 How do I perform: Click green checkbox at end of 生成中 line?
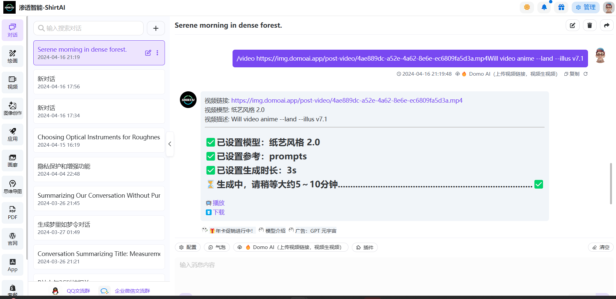[x=538, y=184]
